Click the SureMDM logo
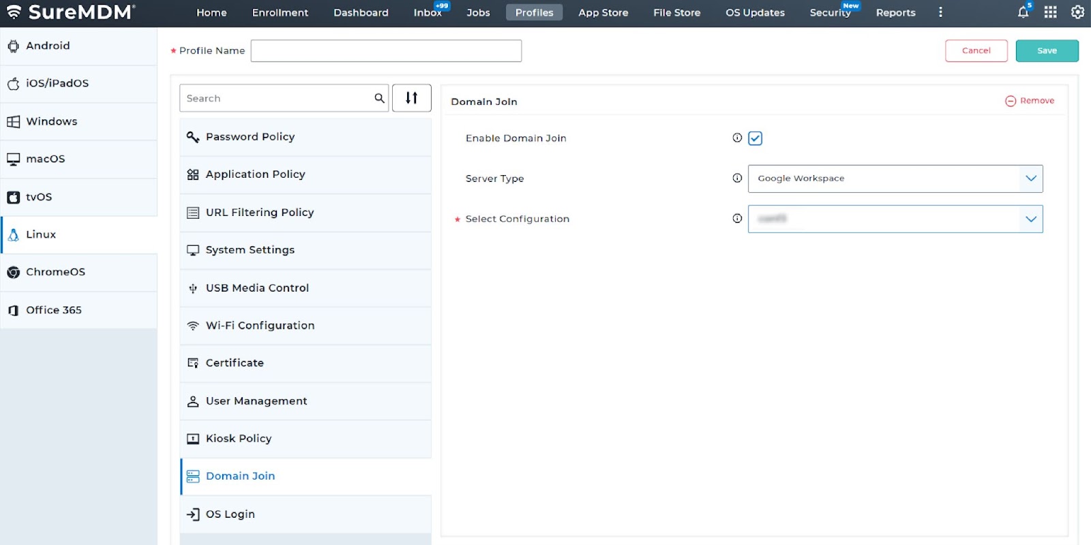 point(71,12)
